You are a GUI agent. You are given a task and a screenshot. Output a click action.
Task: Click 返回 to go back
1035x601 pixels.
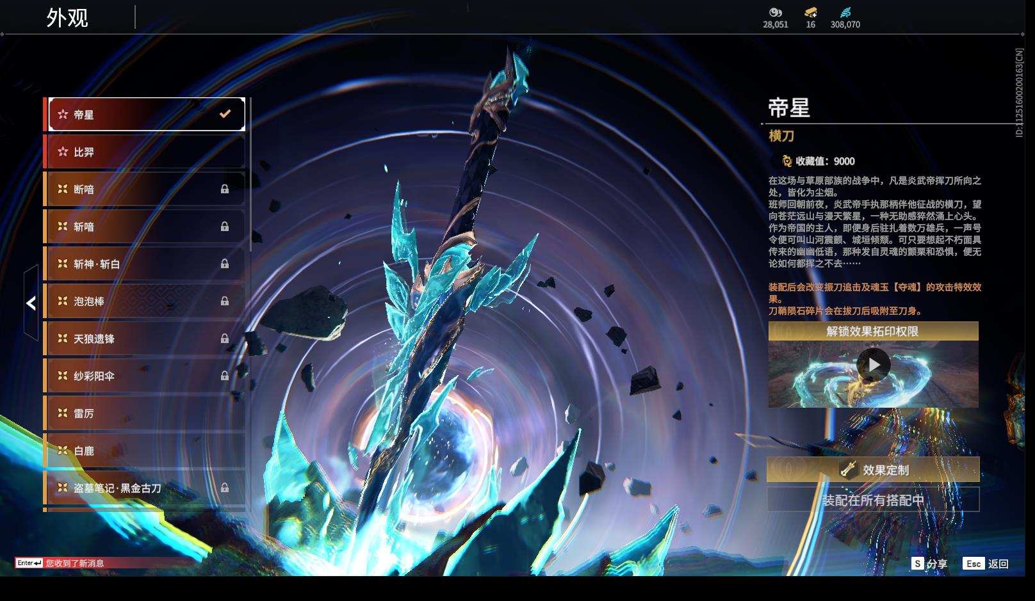point(998,564)
